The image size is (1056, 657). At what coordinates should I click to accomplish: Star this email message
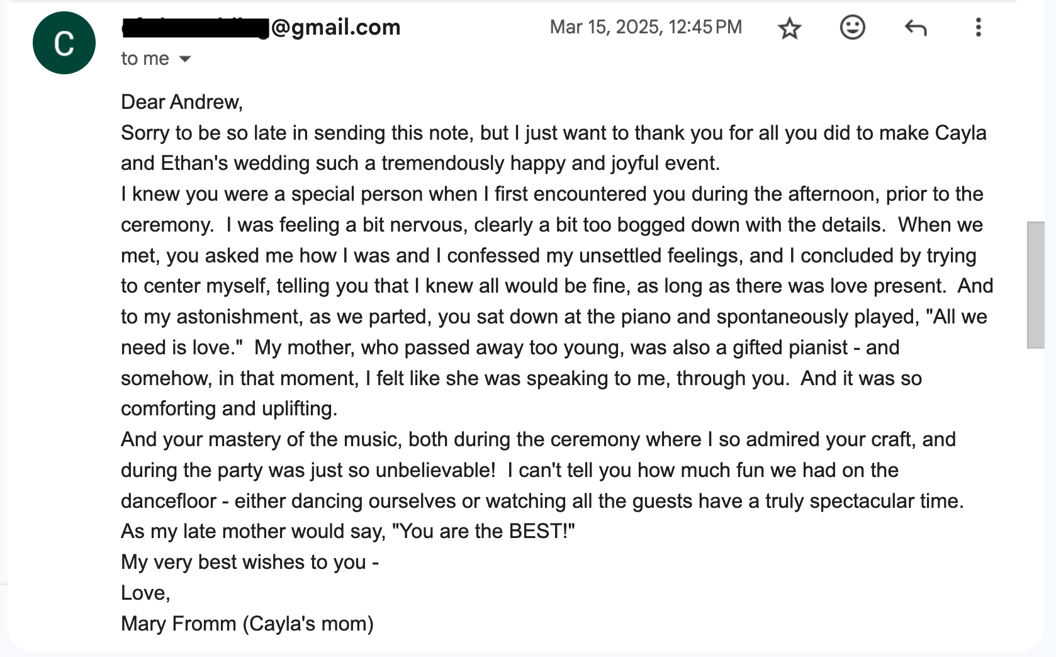(x=789, y=28)
